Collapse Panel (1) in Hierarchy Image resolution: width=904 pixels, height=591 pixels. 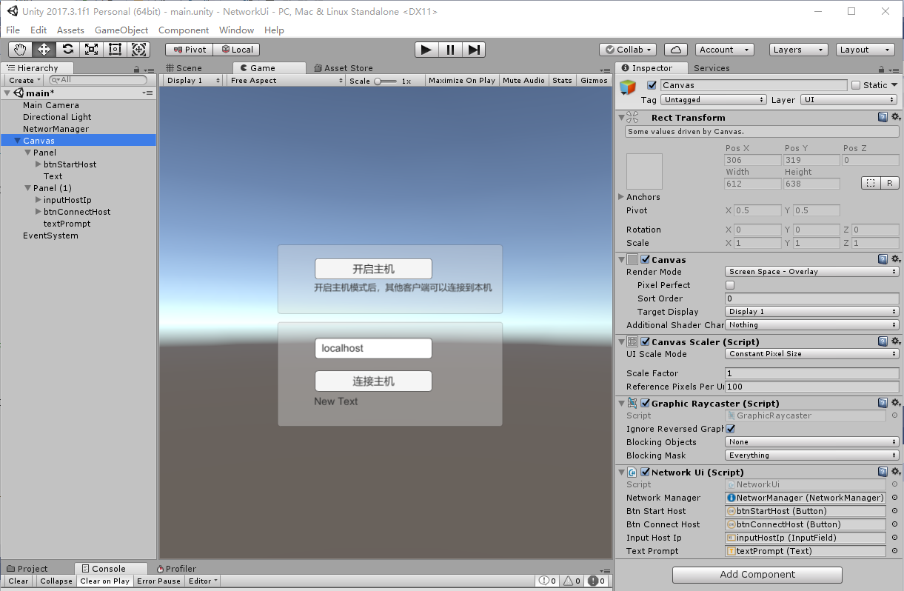[28, 188]
